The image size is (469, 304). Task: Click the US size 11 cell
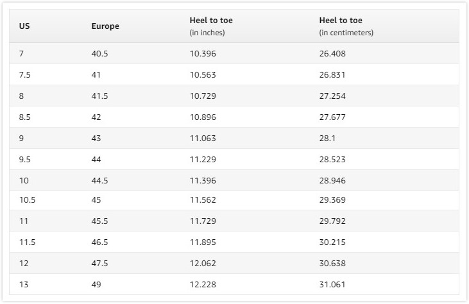tap(24, 222)
